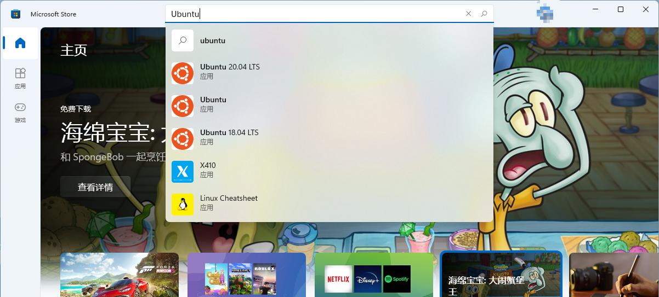Select the Ubuntu 20.04 LTS icon
This screenshot has width=659, height=297.
click(183, 73)
